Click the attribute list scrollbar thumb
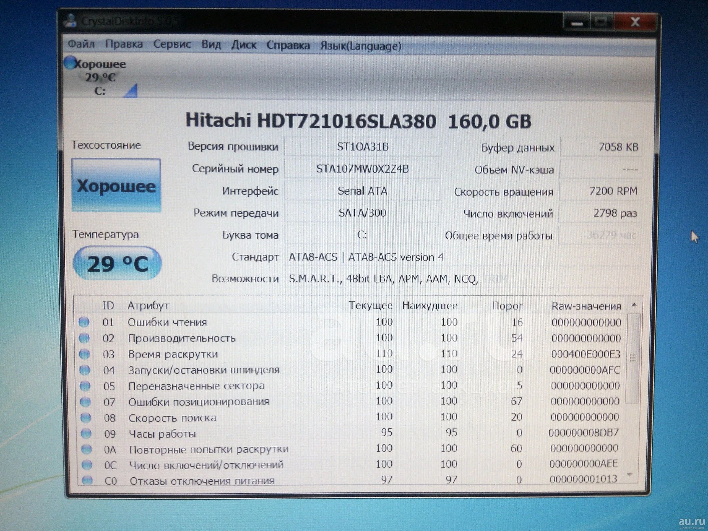 [633, 358]
